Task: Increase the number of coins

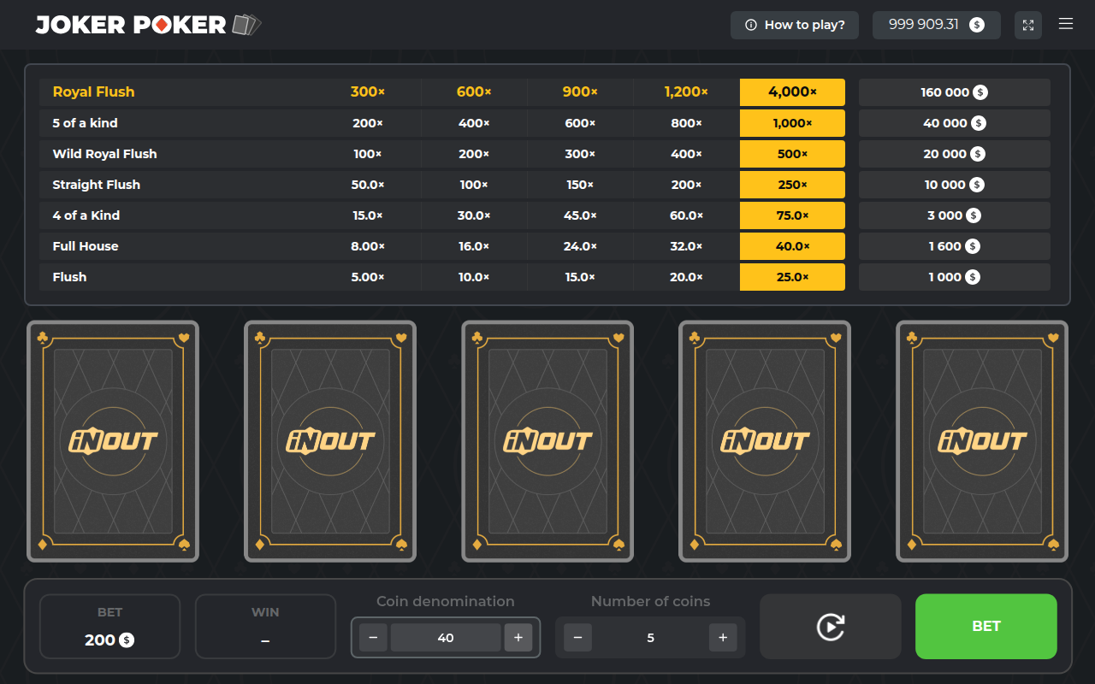Action: (723, 638)
